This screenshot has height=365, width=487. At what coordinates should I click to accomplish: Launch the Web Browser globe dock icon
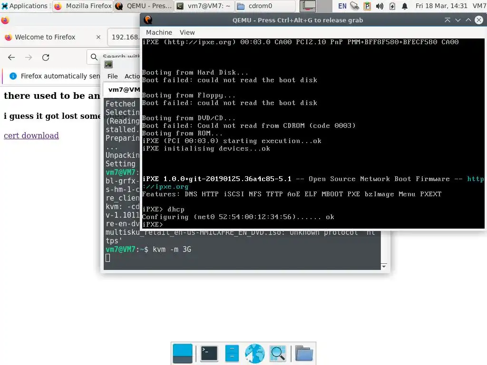click(x=255, y=353)
